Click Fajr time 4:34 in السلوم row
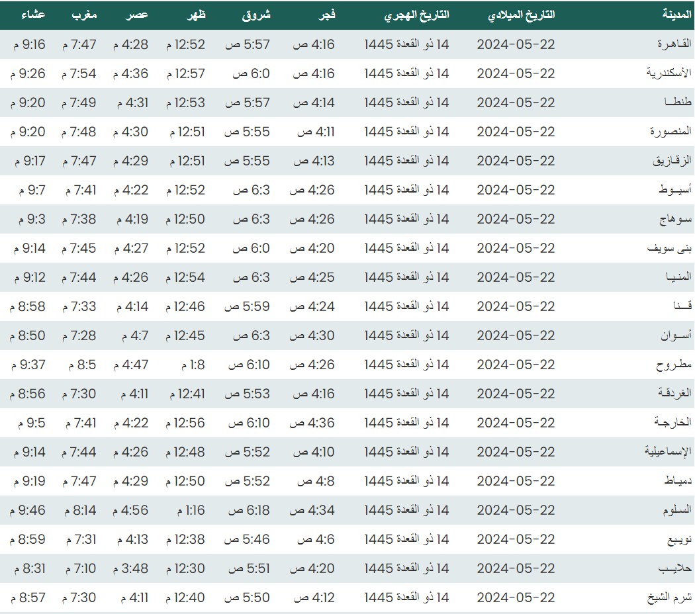The height and width of the screenshot is (614, 695). pyautogui.click(x=313, y=510)
